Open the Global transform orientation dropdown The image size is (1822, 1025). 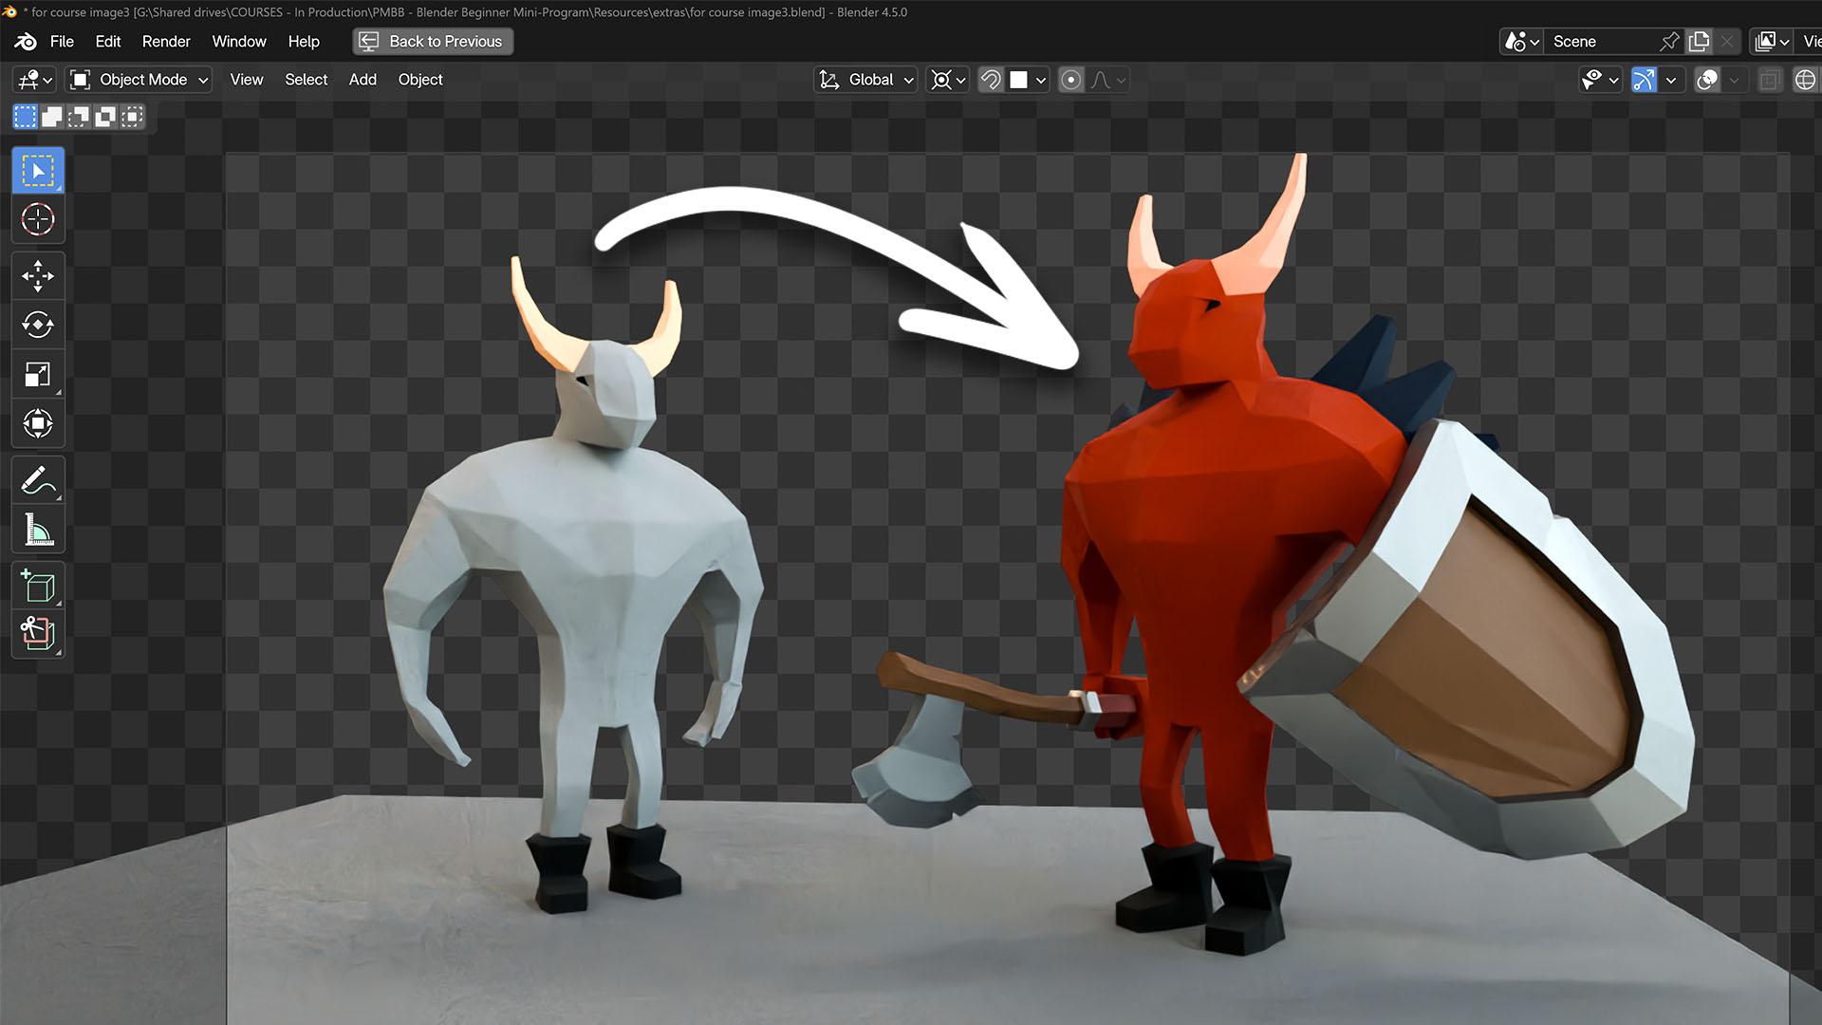(866, 80)
